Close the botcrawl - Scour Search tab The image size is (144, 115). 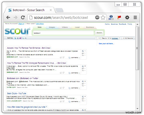click(x=51, y=10)
